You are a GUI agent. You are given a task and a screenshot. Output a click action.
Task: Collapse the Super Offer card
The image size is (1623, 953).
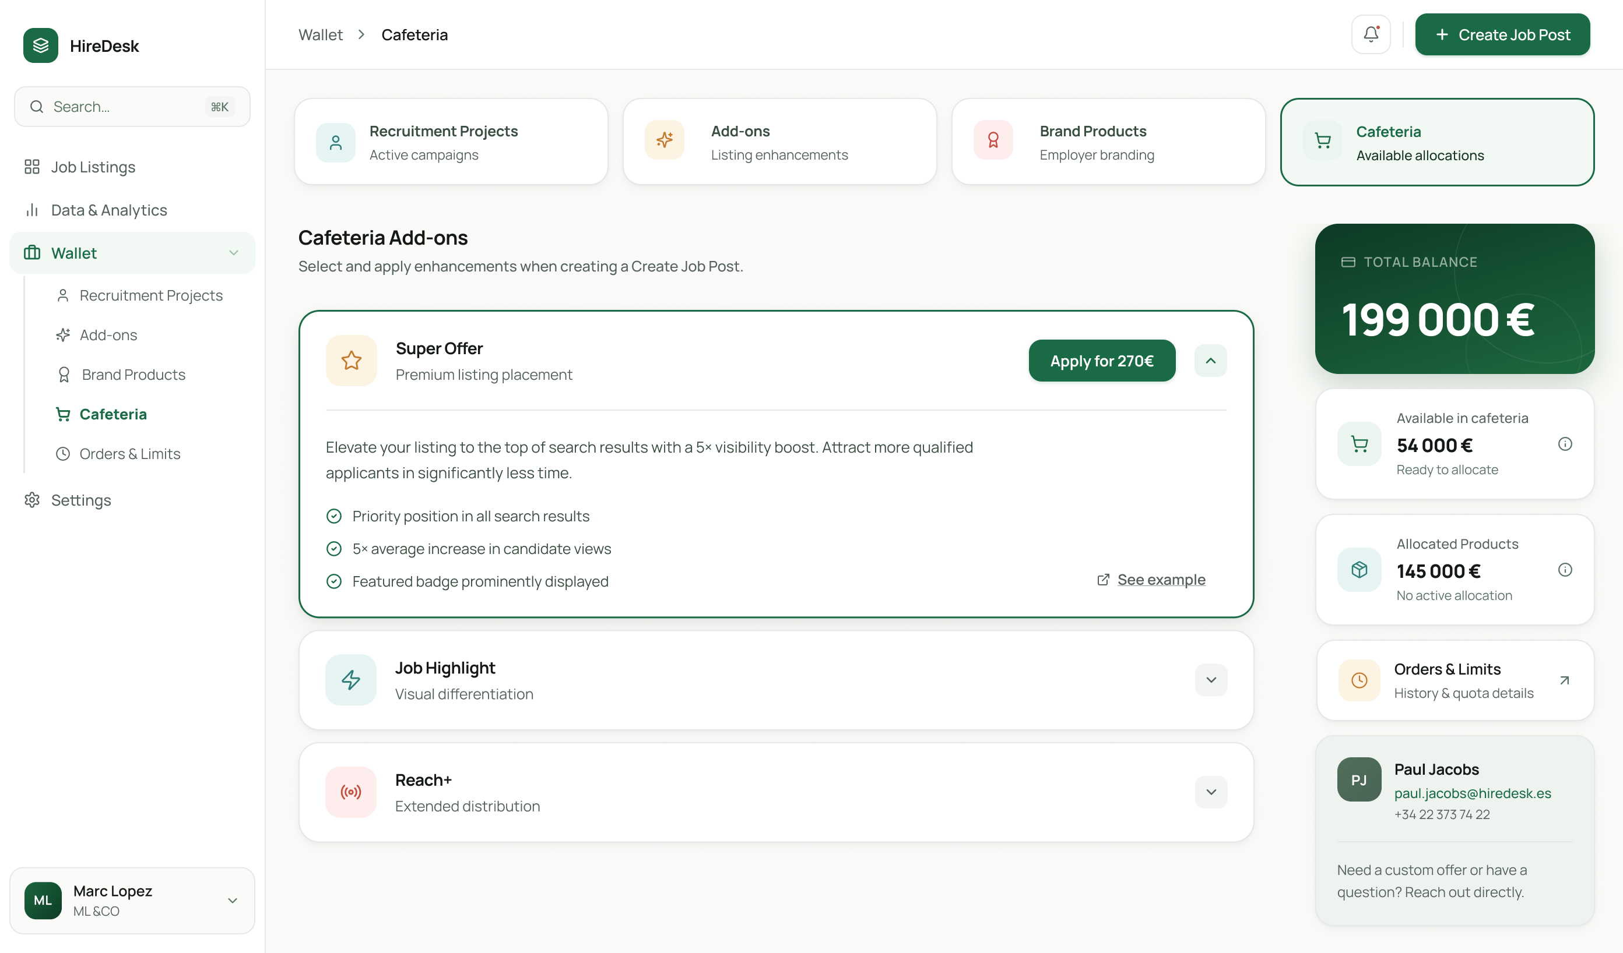(x=1211, y=361)
